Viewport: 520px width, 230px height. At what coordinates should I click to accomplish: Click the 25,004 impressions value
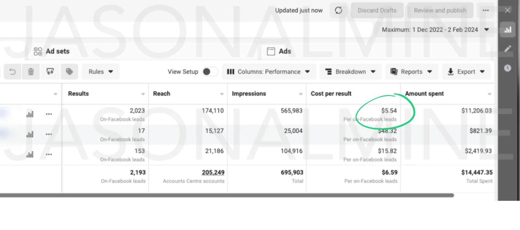tap(293, 131)
